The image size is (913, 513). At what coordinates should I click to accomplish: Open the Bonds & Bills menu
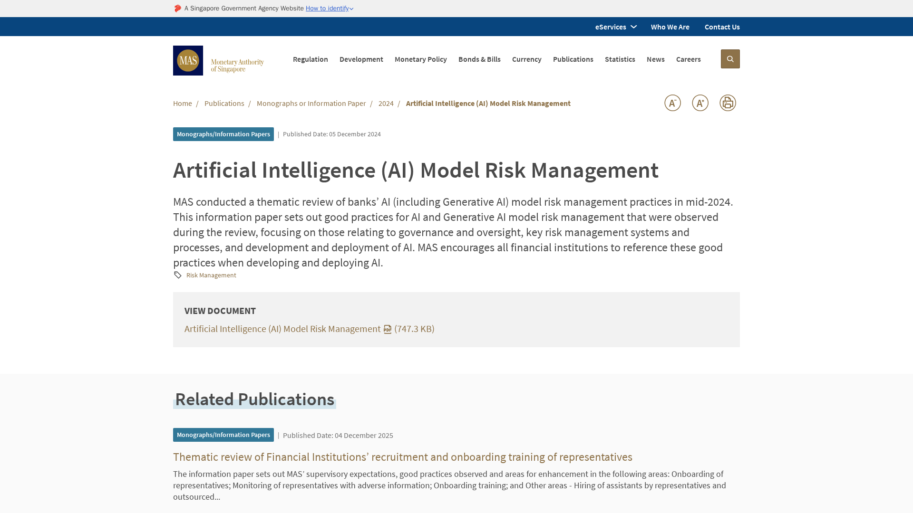pos(479,59)
